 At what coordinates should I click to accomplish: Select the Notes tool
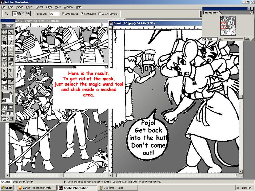pos(5,82)
